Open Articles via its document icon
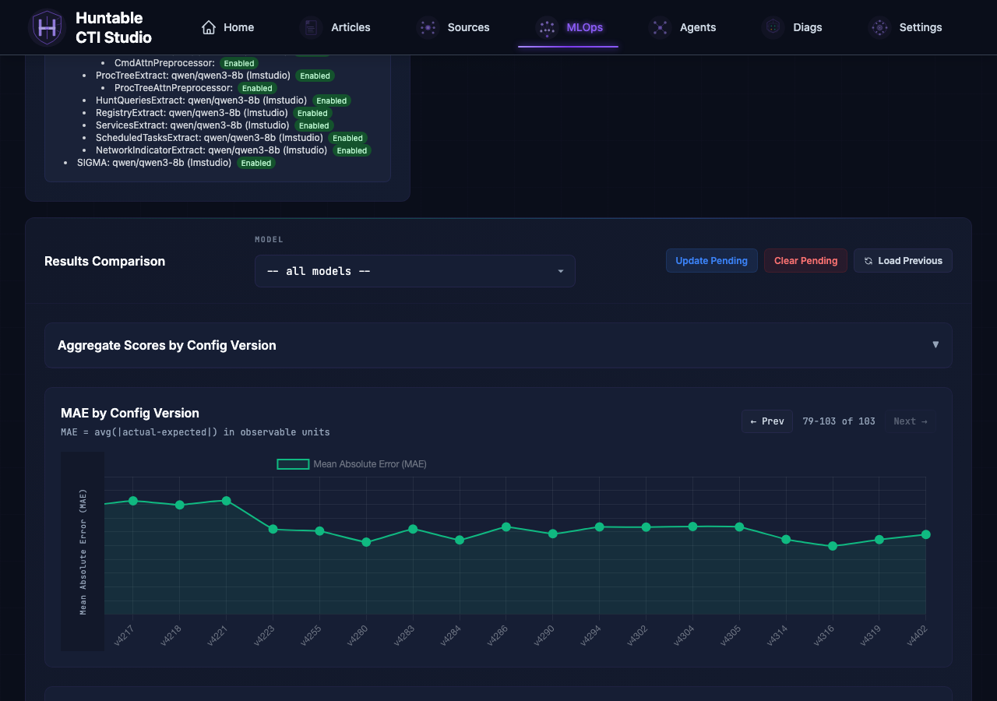This screenshot has height=701, width=997. (311, 27)
